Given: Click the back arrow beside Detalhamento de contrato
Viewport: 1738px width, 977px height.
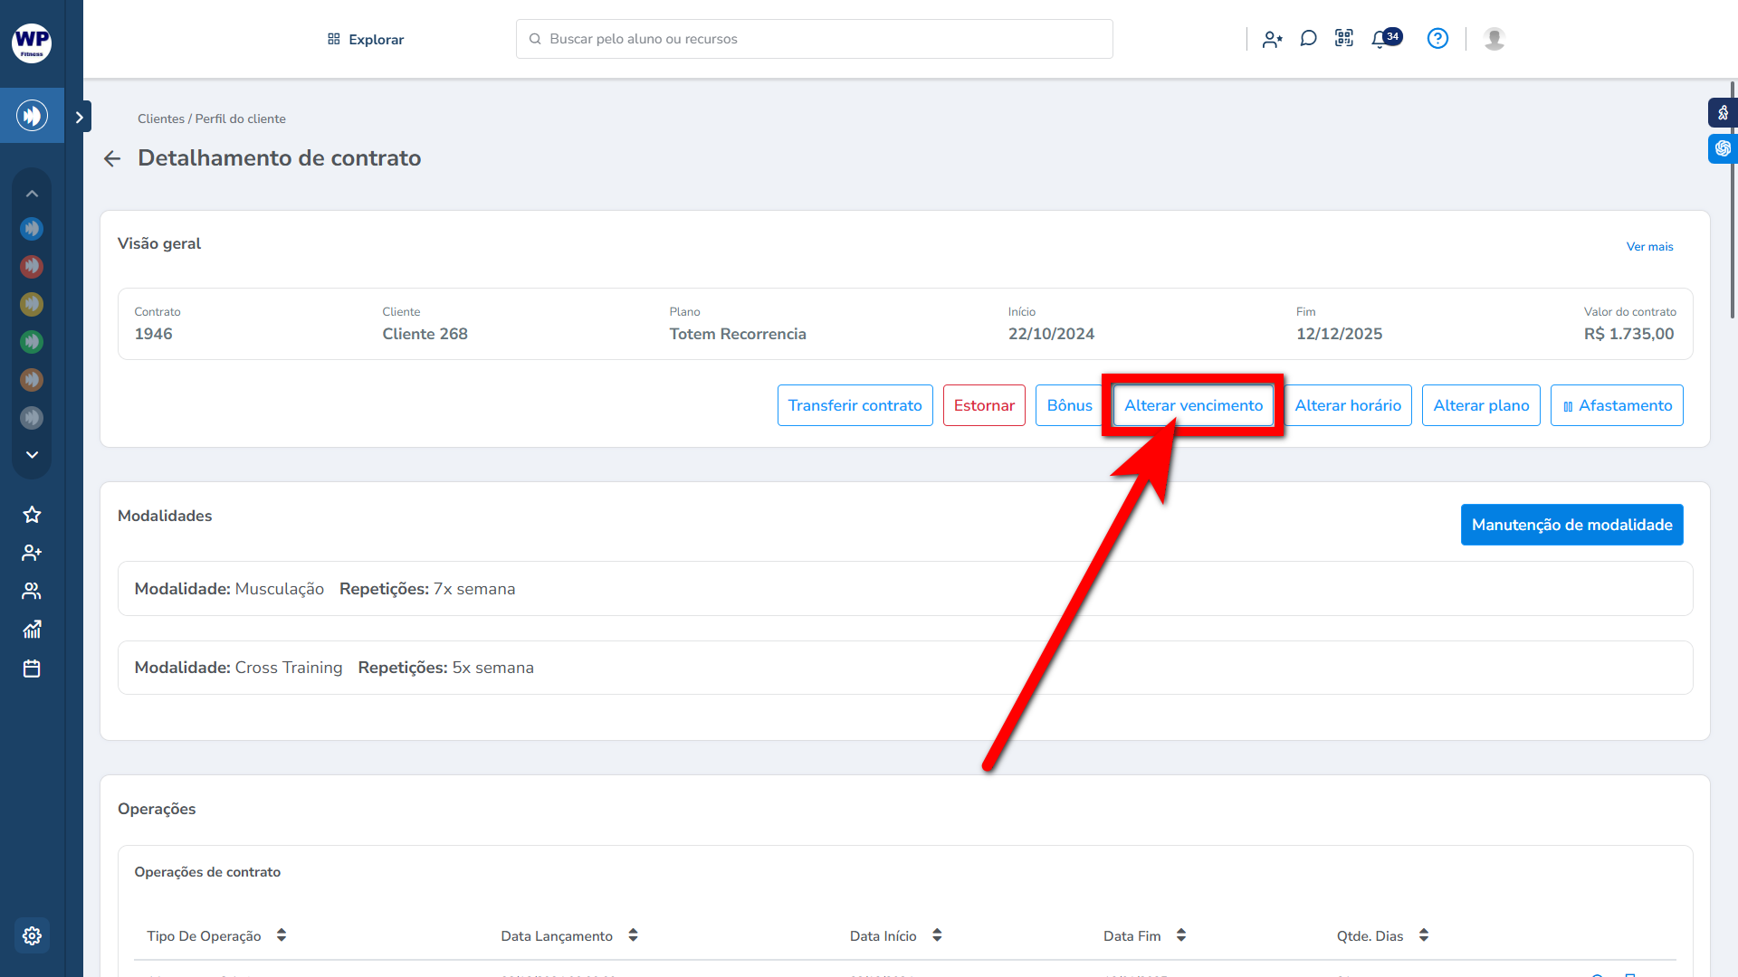Looking at the screenshot, I should [x=112, y=159].
